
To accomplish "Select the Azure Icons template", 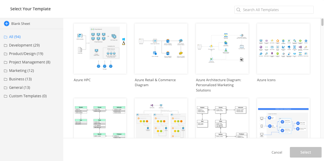I will point(283,48).
